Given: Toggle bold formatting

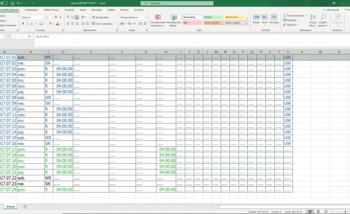Looking at the screenshot, I should (x=23, y=24).
